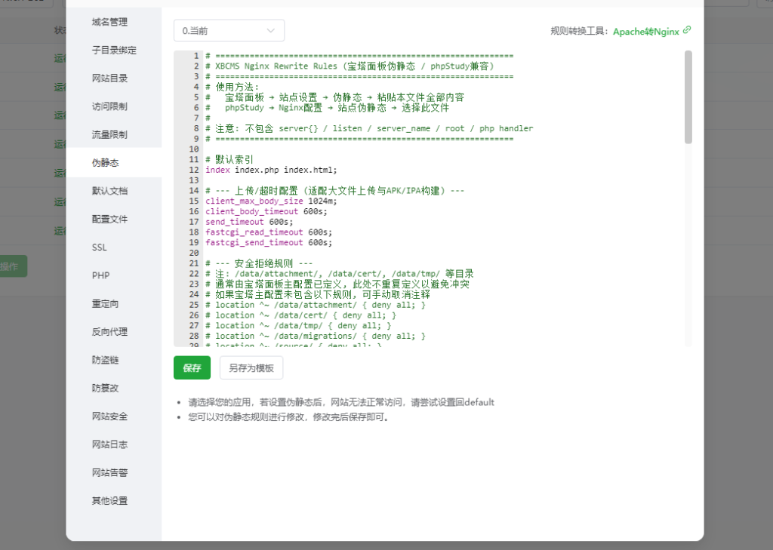Switch to 访问限制 settings

click(x=109, y=106)
